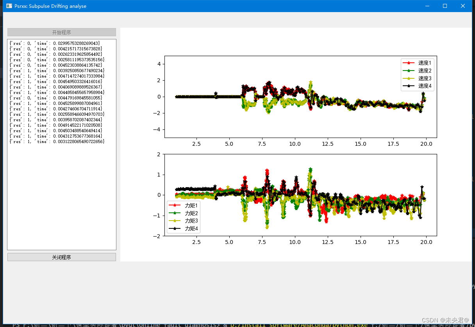Screen dimensions: 475x327
Task: Click the black 速度4 legend entry
Action: [x=418, y=86]
